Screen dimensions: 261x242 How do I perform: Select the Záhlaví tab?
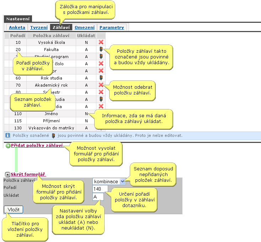pos(61,27)
